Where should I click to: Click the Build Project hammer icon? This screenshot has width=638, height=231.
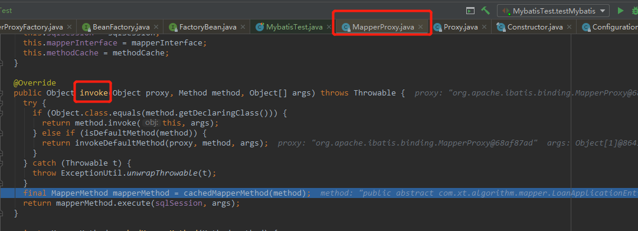tap(485, 11)
